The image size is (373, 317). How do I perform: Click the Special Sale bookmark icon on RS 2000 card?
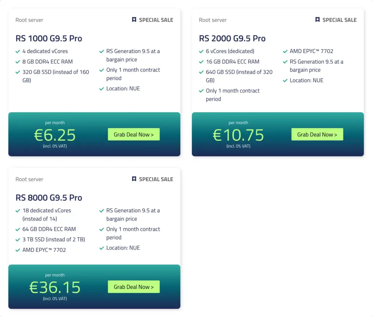point(318,20)
